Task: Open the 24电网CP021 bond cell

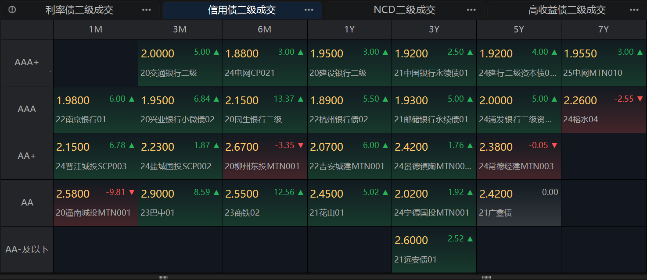Action: 265,63
